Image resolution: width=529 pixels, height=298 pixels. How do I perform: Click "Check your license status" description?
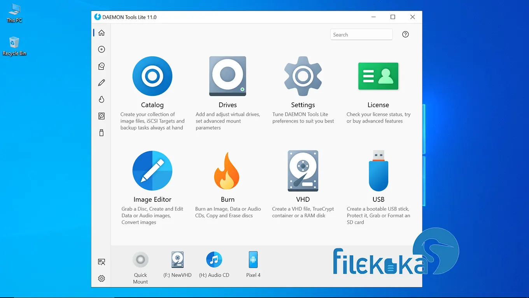(378, 118)
